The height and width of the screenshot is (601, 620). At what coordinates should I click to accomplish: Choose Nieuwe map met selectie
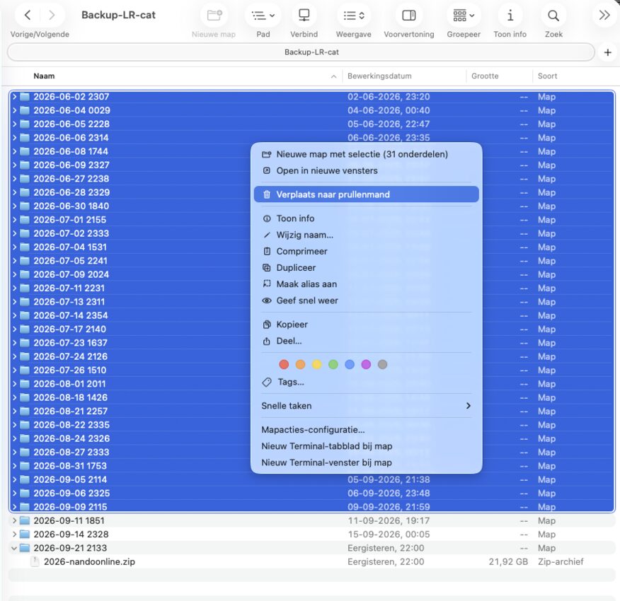coord(366,154)
